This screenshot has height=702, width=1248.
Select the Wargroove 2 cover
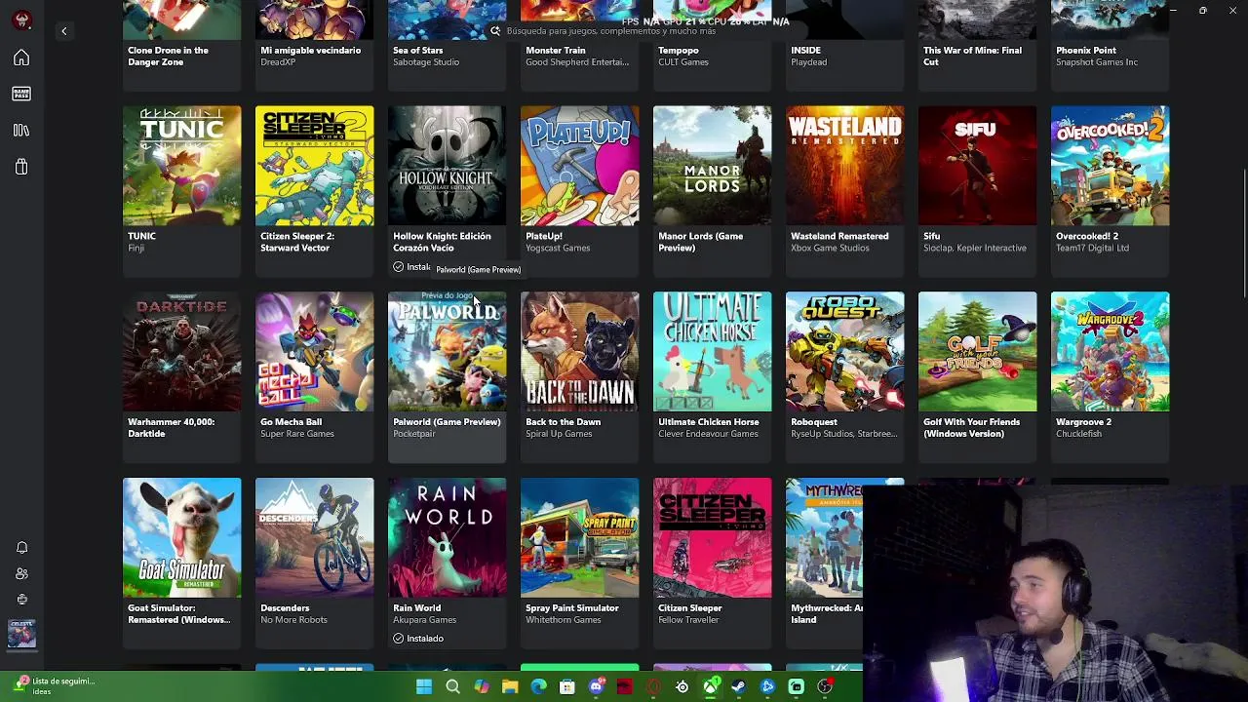1110,351
